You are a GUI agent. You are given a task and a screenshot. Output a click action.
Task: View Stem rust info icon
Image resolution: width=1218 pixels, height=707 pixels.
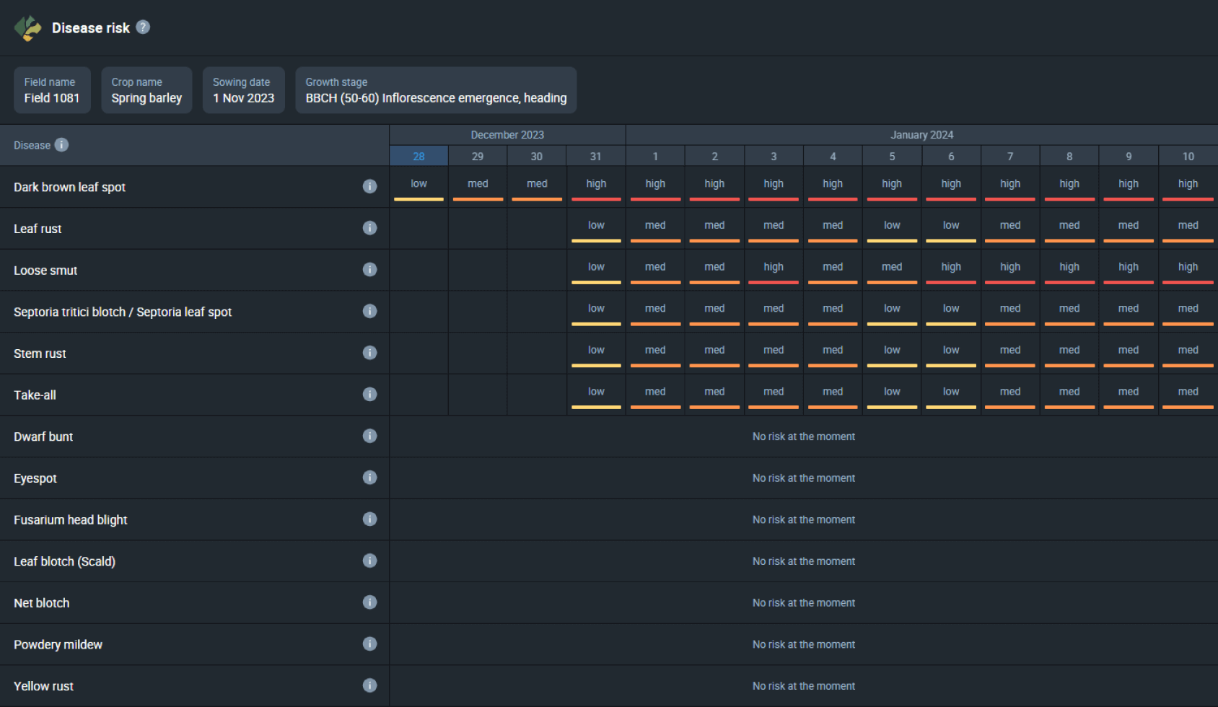click(369, 353)
